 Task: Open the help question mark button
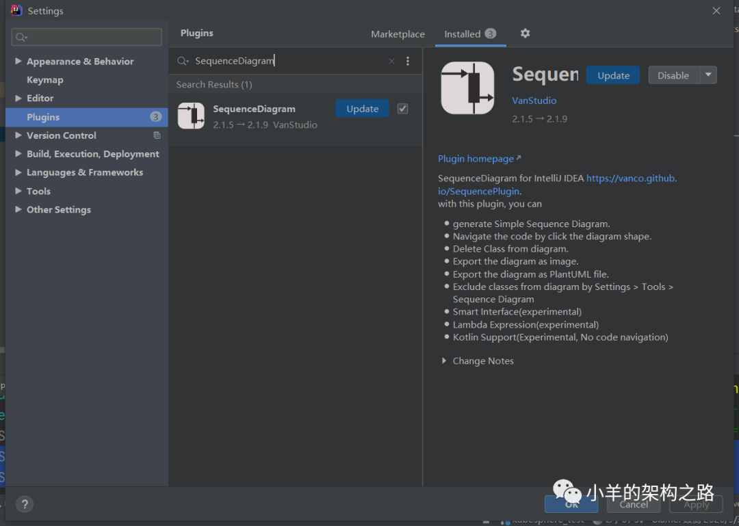pyautogui.click(x=25, y=504)
